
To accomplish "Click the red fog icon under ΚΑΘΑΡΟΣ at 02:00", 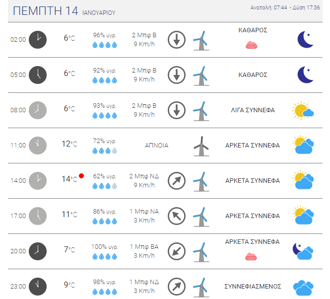I will [x=252, y=45].
